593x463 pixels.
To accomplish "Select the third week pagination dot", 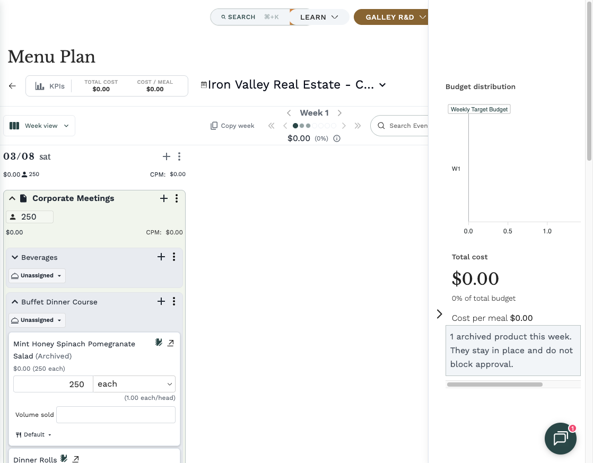I will (x=308, y=126).
